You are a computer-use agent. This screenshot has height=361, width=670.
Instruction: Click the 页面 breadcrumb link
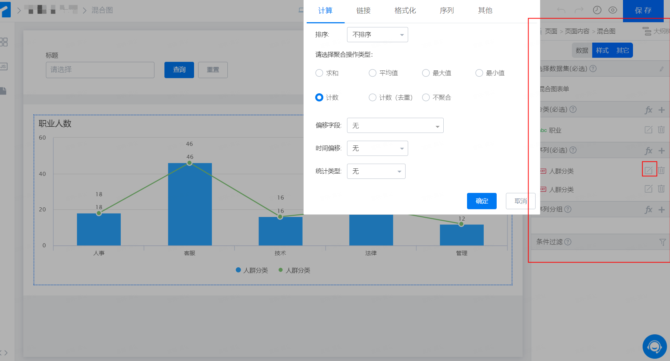click(x=551, y=31)
